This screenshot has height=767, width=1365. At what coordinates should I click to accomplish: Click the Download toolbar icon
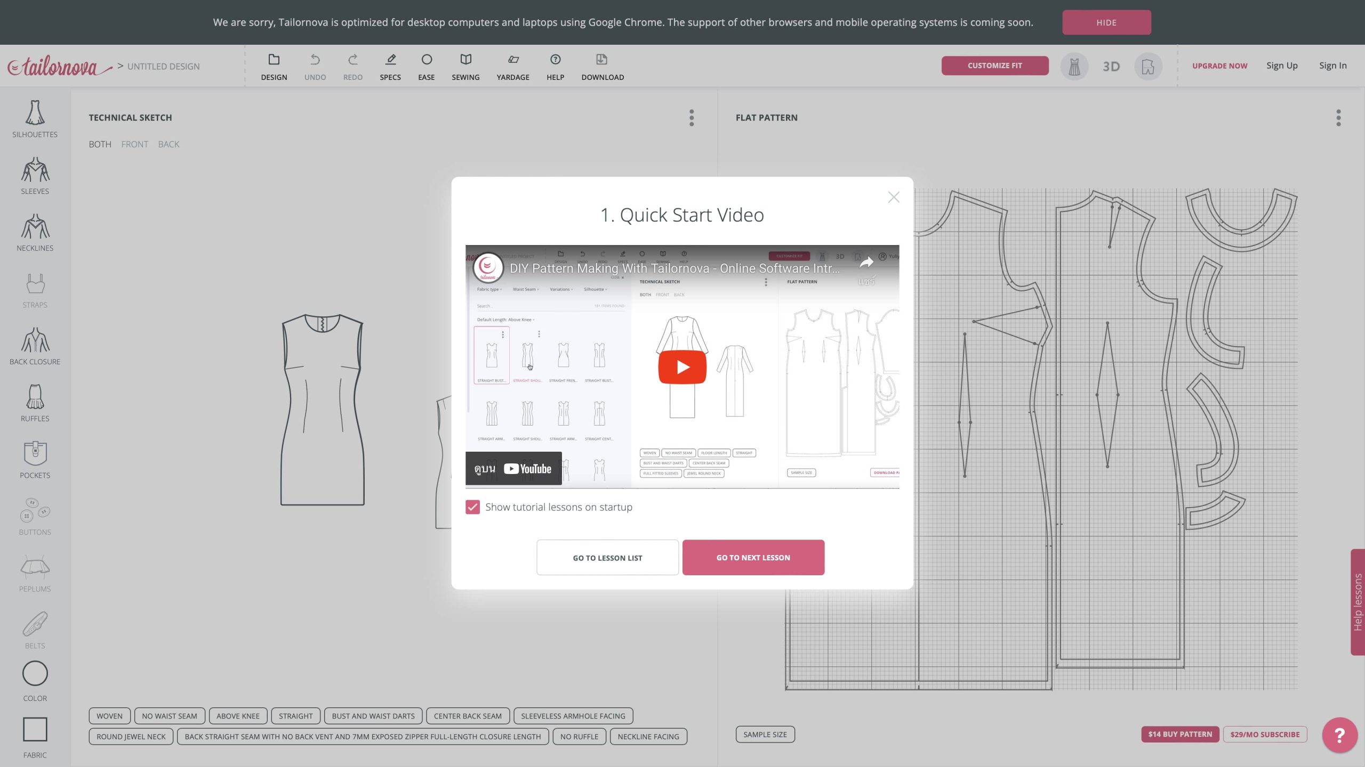[602, 67]
